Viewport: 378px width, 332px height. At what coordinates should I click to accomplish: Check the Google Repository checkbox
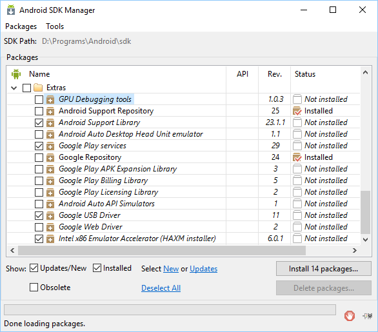(39, 157)
